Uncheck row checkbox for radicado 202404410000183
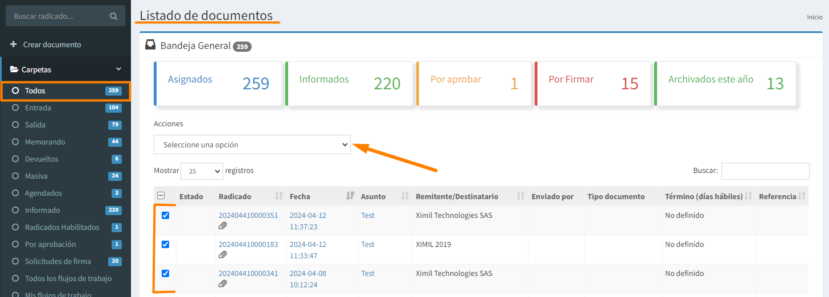829x297 pixels. pos(166,244)
